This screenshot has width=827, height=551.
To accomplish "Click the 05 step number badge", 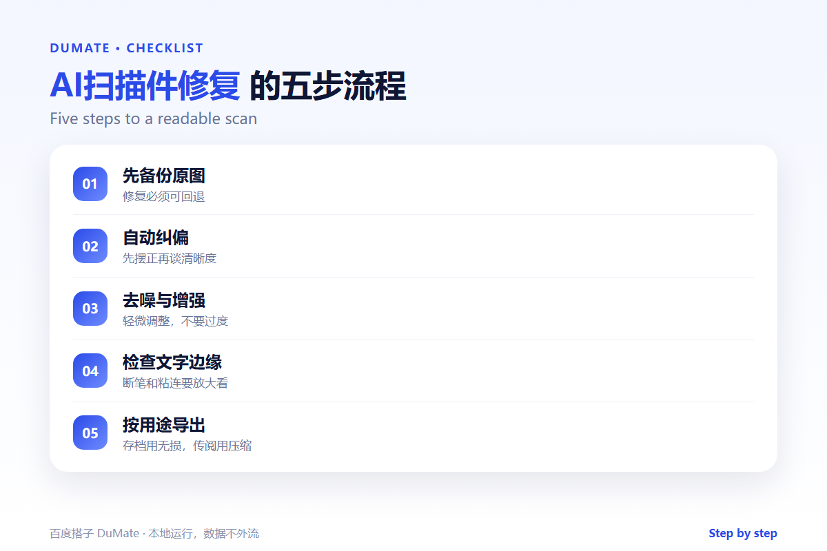I will point(90,433).
